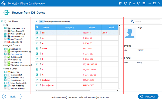Click the trash icon next to Anna
Screen dimensions: 162x101
click(40, 48)
